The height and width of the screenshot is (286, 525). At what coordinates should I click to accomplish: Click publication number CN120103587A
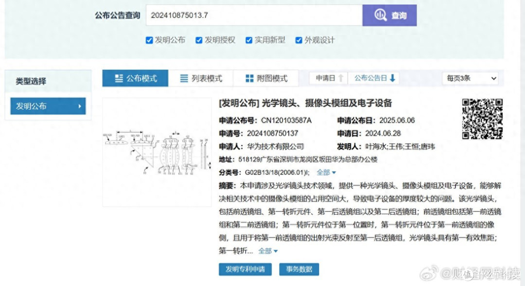point(286,120)
